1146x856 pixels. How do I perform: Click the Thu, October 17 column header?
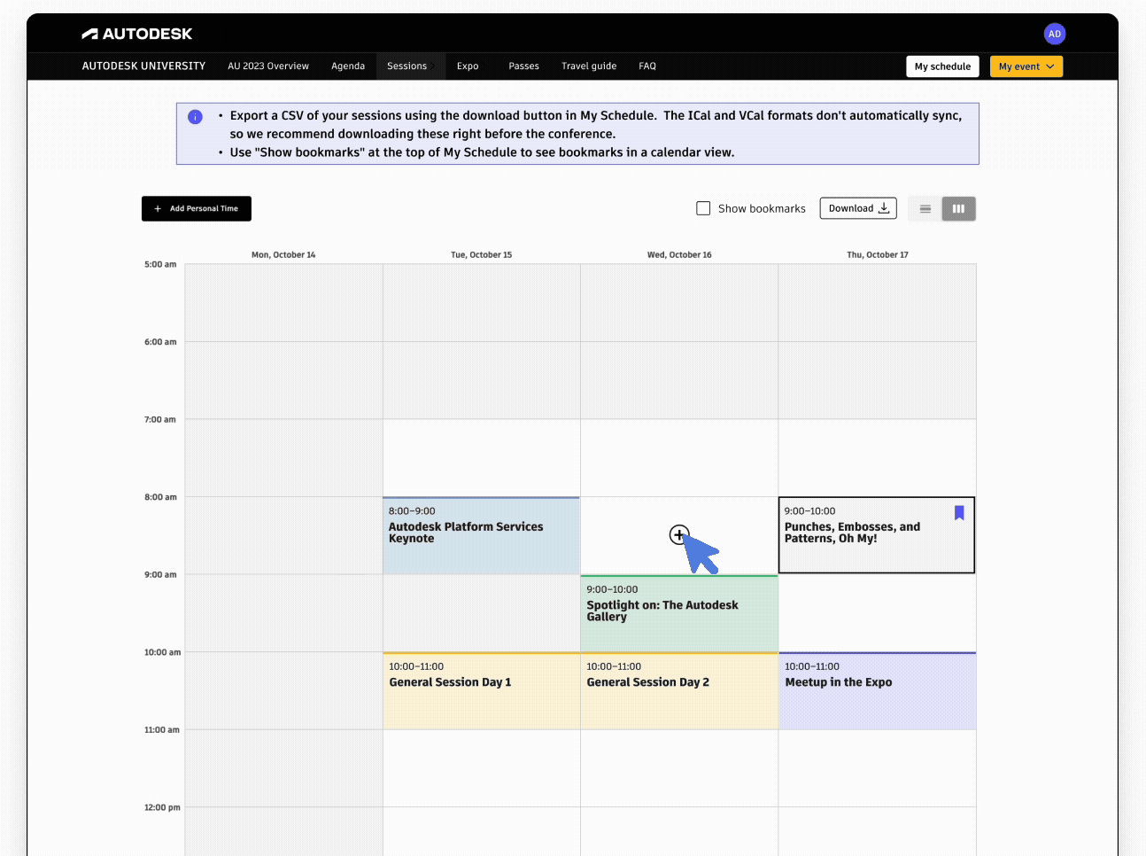pos(878,255)
